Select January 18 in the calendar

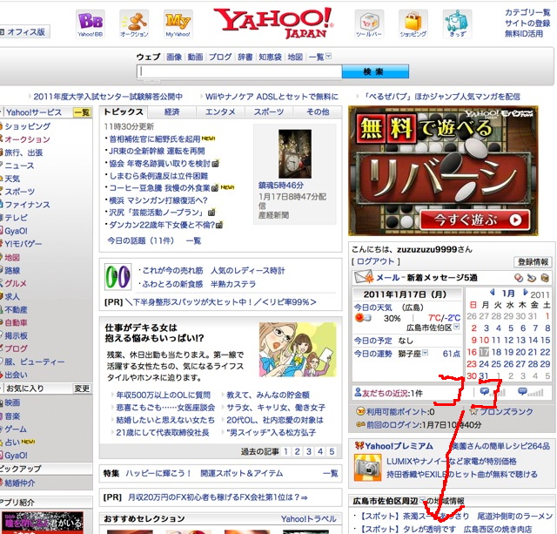(496, 352)
